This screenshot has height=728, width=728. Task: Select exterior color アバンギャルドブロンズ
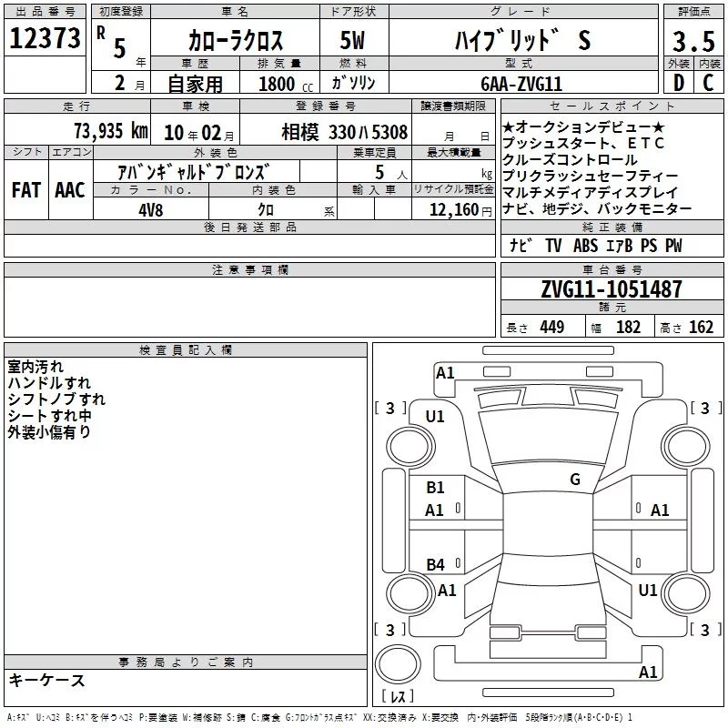(193, 172)
